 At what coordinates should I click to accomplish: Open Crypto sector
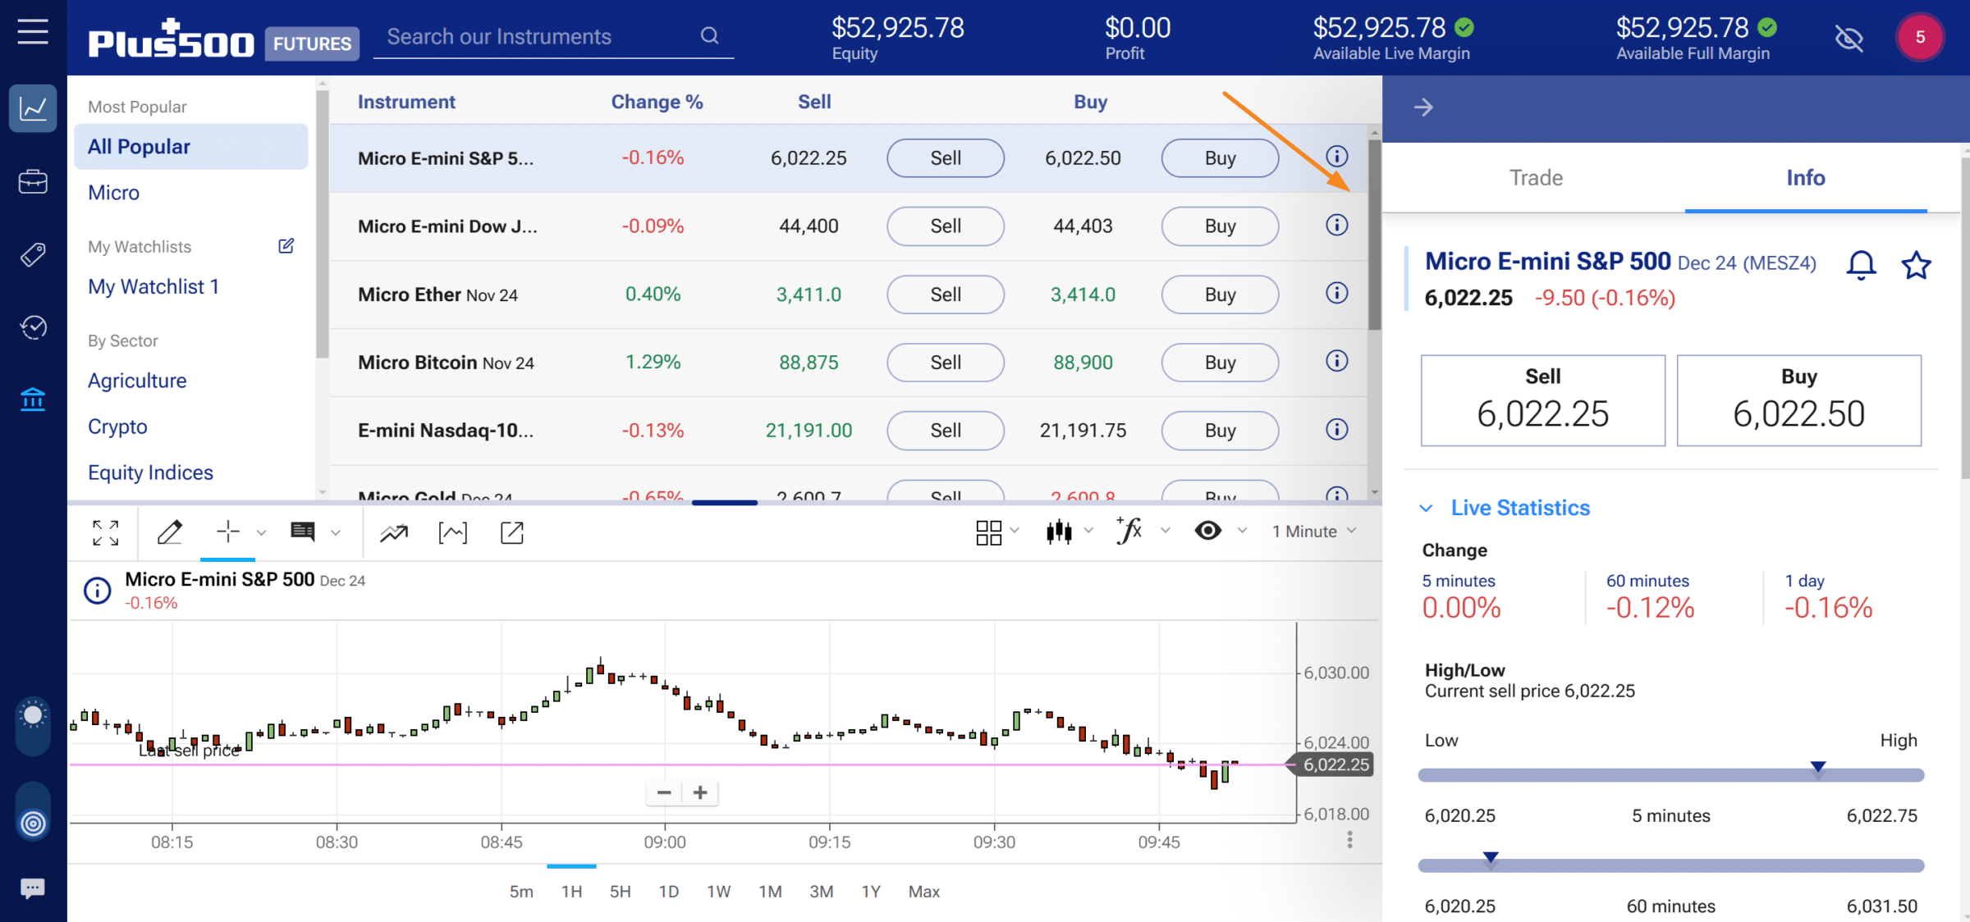tap(117, 427)
